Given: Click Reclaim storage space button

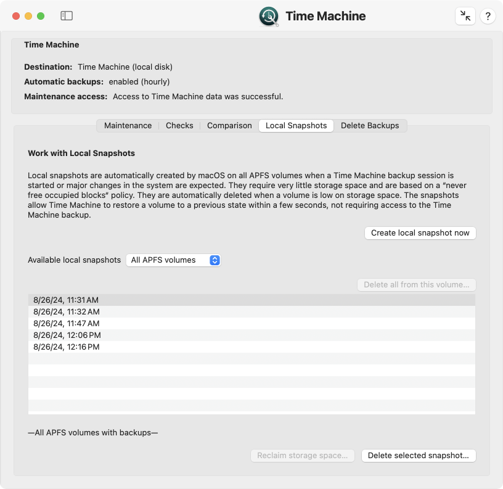Looking at the screenshot, I should (303, 456).
